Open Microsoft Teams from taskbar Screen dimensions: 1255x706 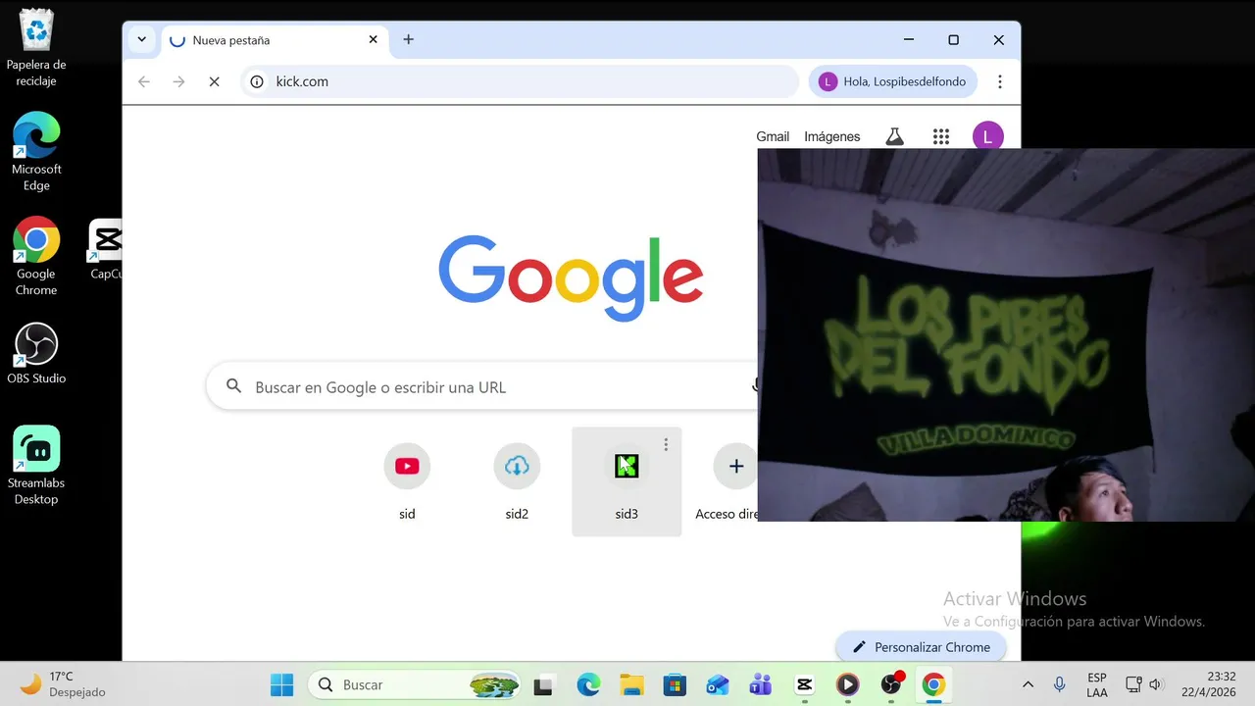point(761,684)
